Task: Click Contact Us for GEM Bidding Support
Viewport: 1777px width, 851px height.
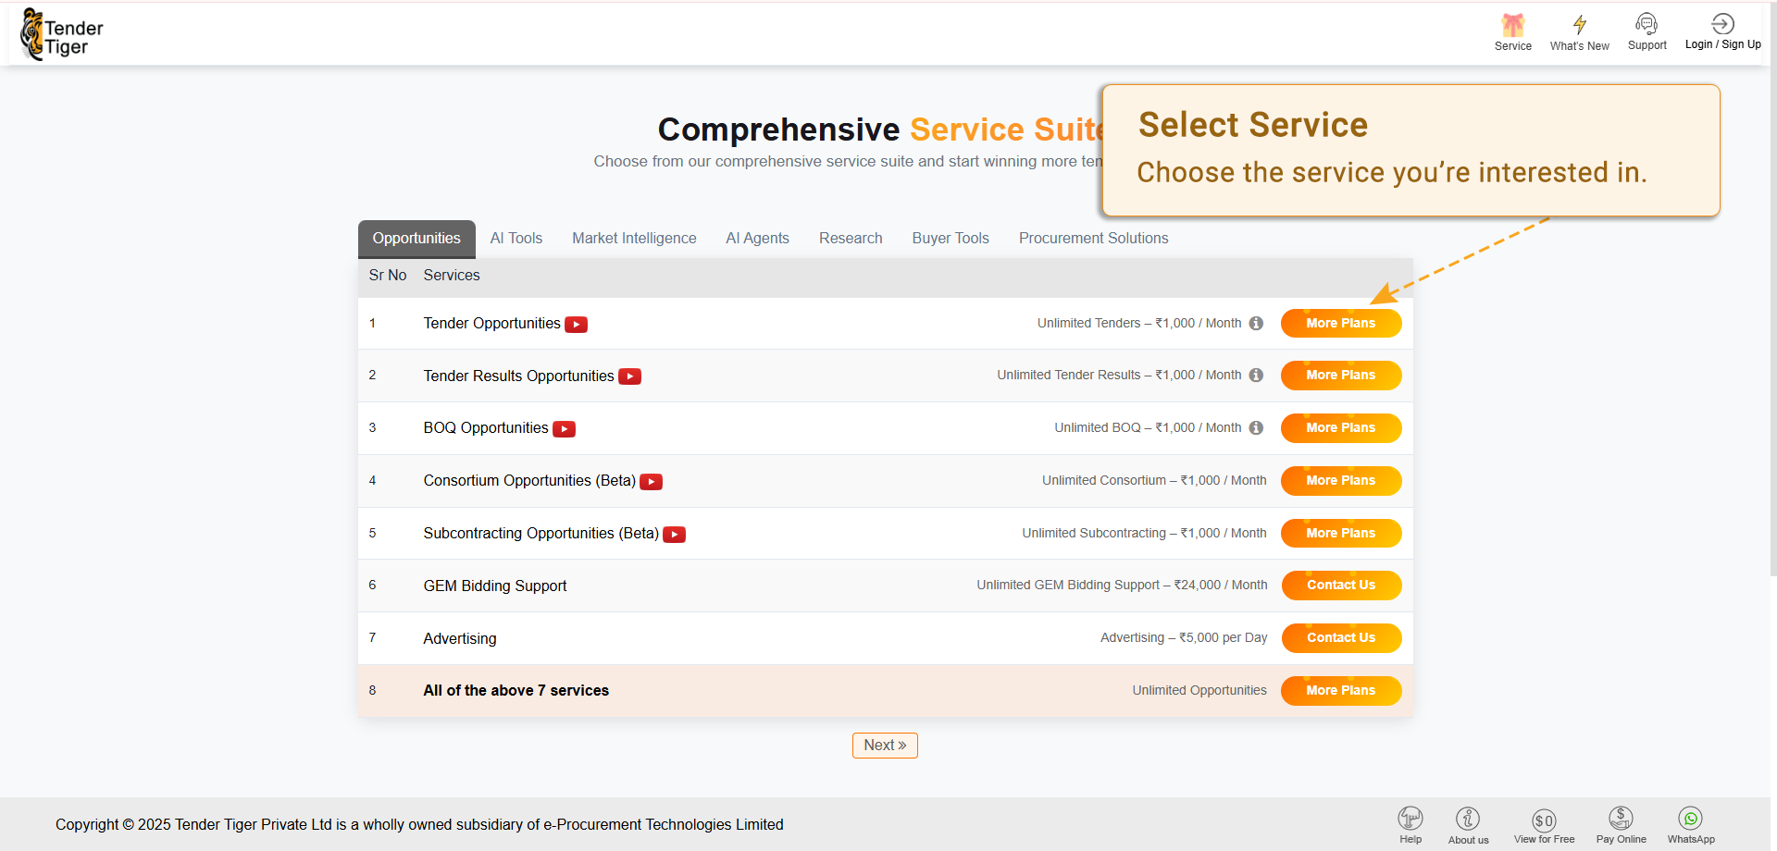Action: [x=1340, y=586]
